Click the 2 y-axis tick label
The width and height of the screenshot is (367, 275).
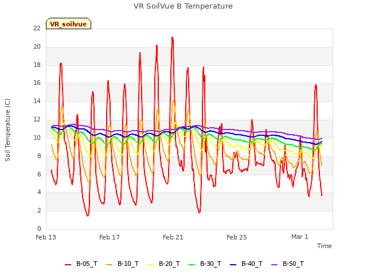tap(39, 210)
